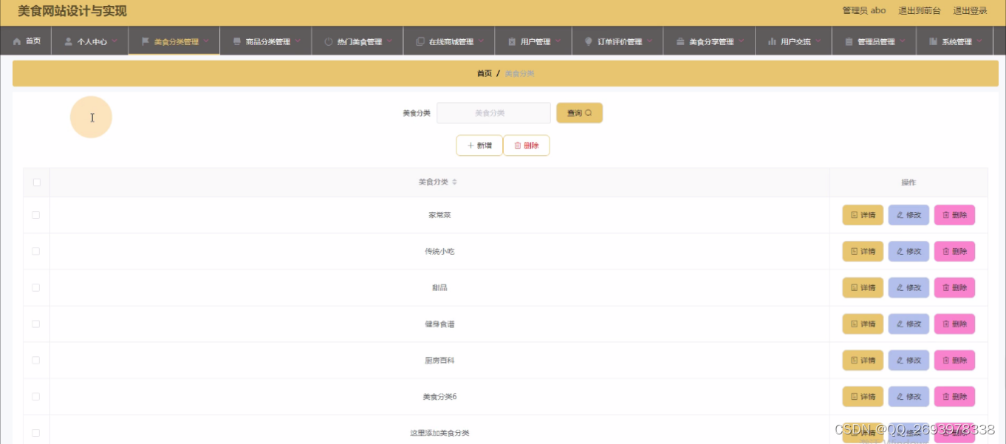
Task: Click the 首页 breadcrumb link
Action: 485,74
